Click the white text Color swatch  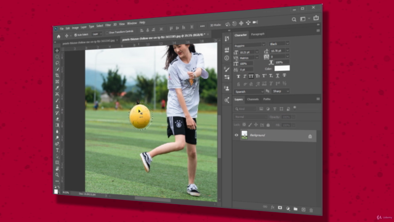[x=282, y=68]
